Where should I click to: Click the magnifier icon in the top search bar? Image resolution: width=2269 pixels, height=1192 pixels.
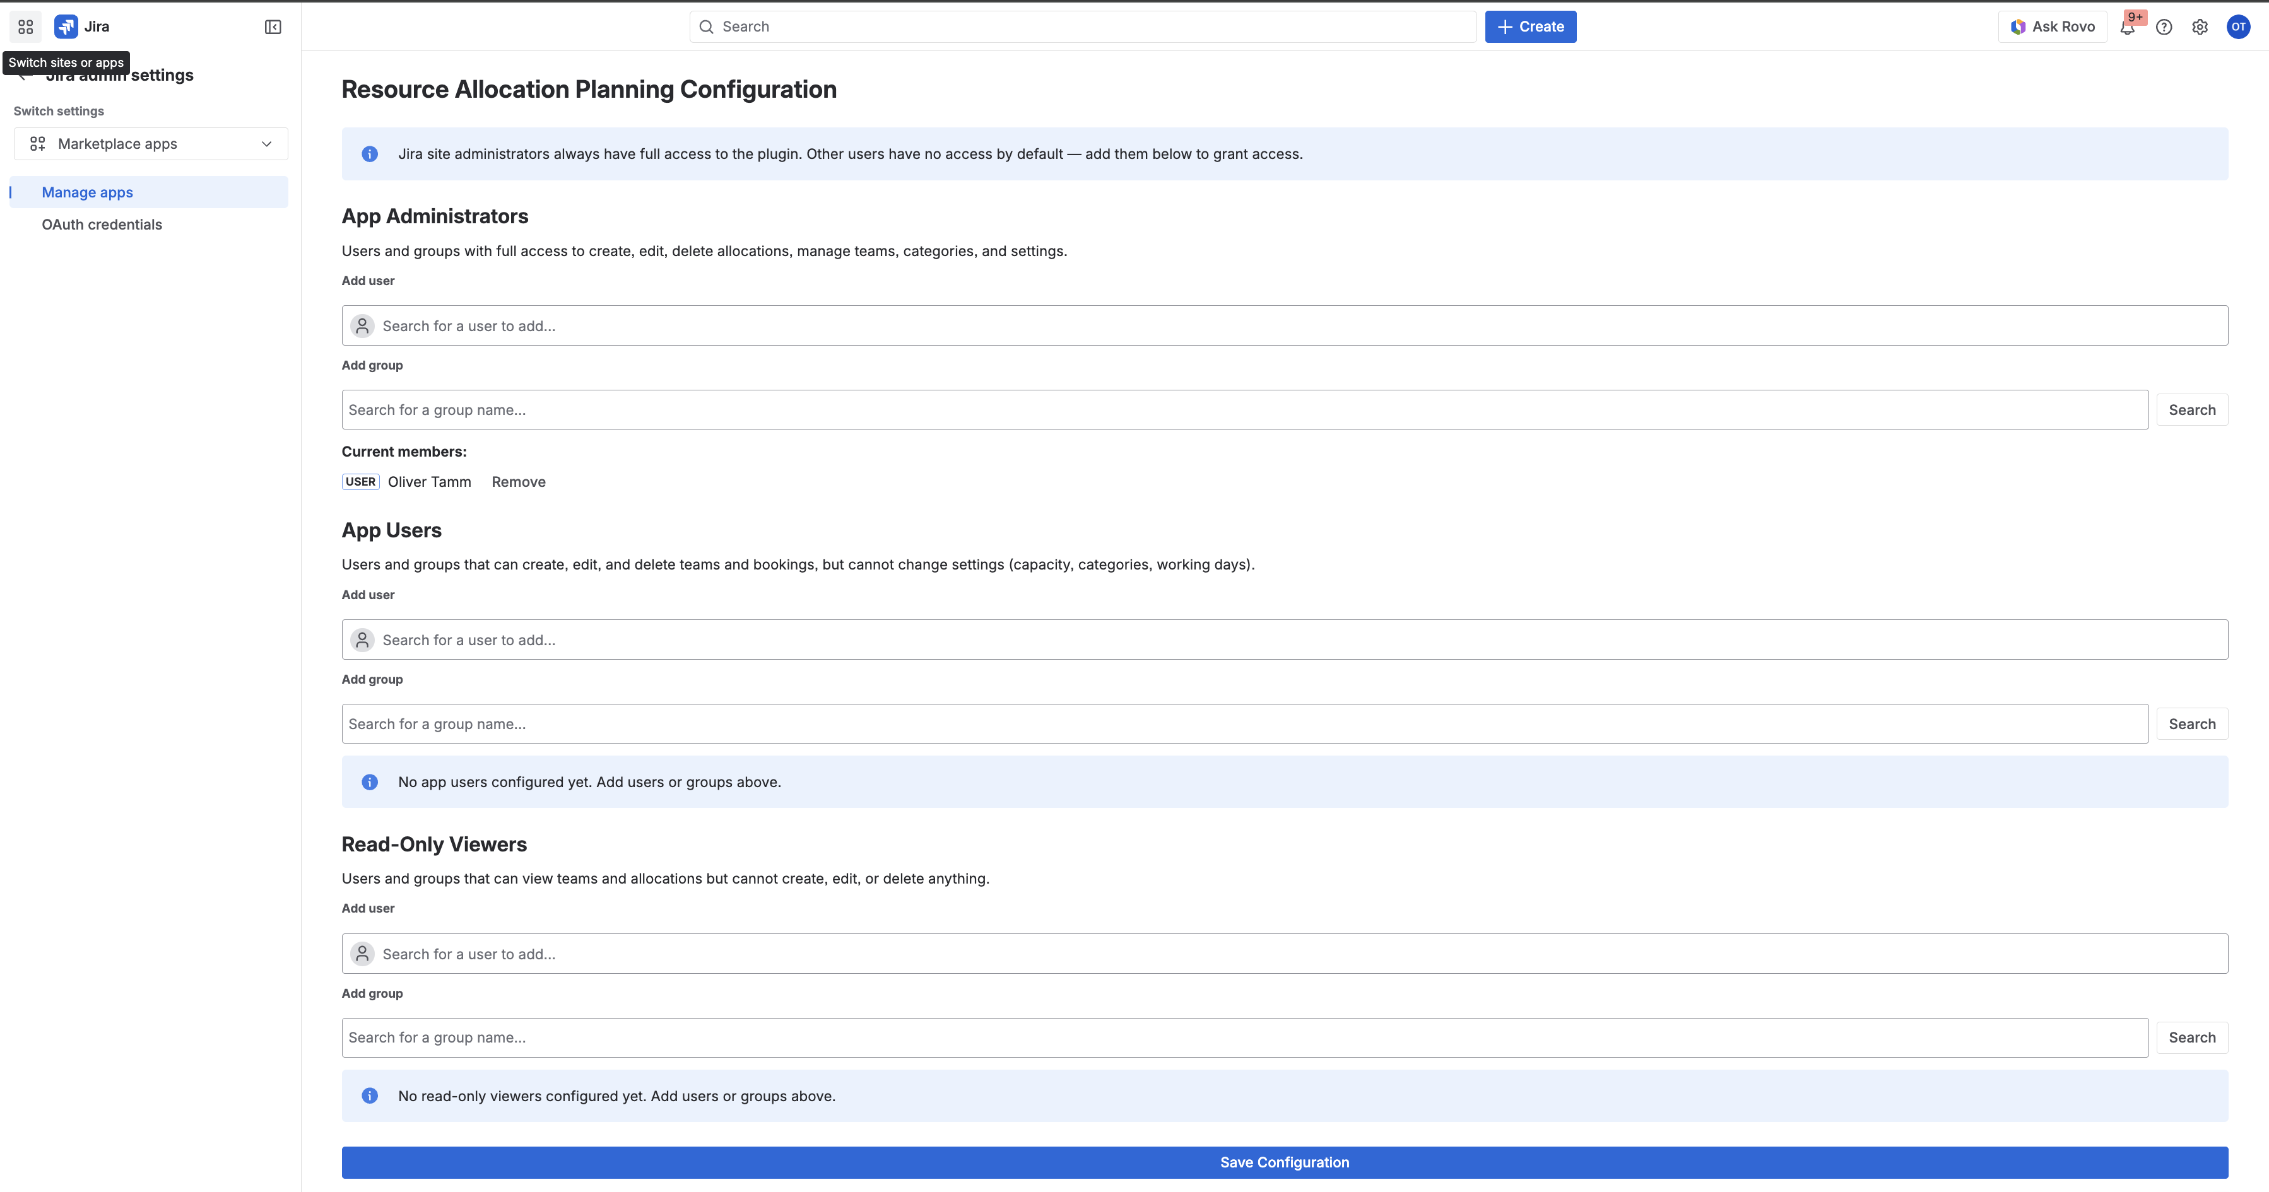point(707,26)
